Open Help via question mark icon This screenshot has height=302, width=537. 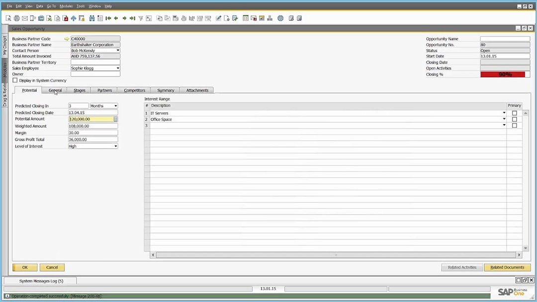(x=280, y=18)
